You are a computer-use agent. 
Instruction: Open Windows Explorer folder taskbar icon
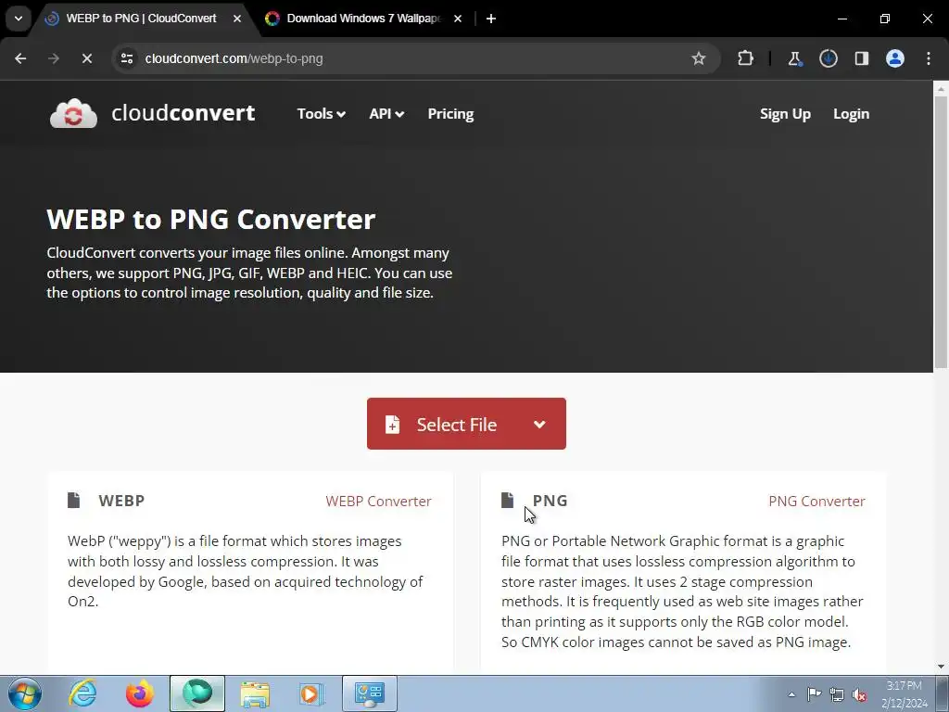[x=255, y=693]
